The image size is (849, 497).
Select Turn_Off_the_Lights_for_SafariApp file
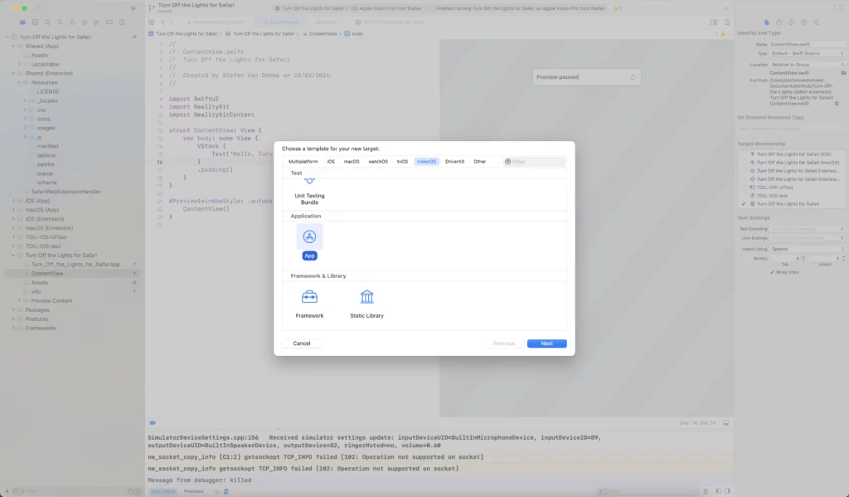click(x=75, y=265)
